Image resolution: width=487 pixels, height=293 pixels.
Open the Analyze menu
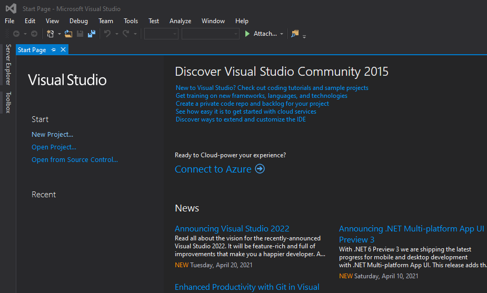point(180,21)
